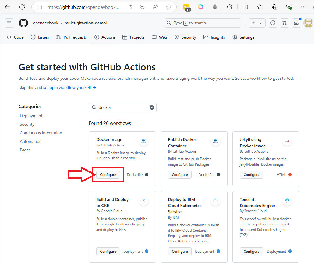Image resolution: width=314 pixels, height=264 pixels.
Task: View the Insights tab
Action: [x=214, y=37]
